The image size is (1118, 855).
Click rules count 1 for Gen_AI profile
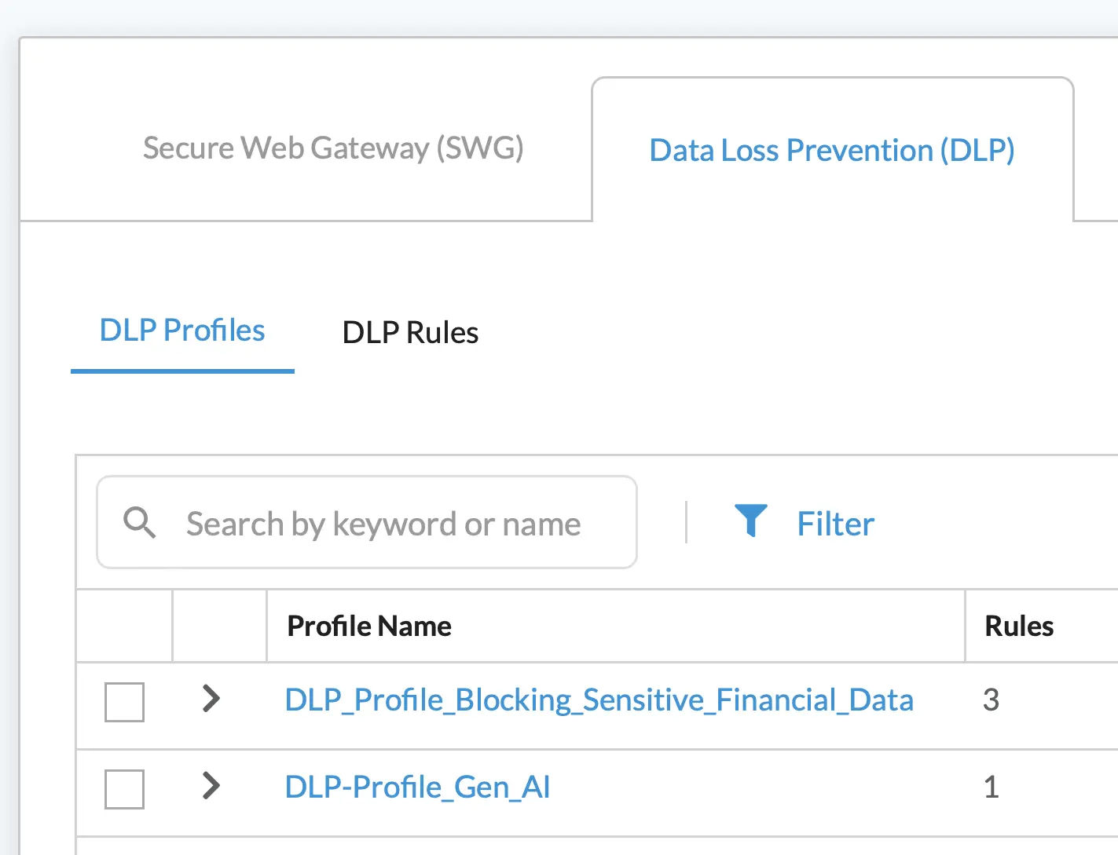click(992, 787)
